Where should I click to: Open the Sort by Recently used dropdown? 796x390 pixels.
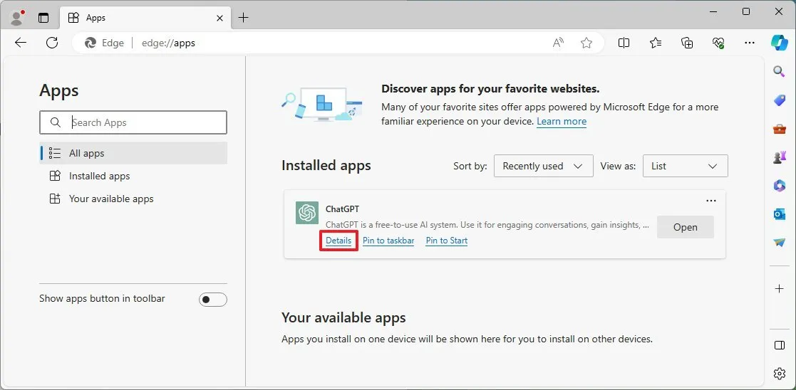tap(543, 166)
